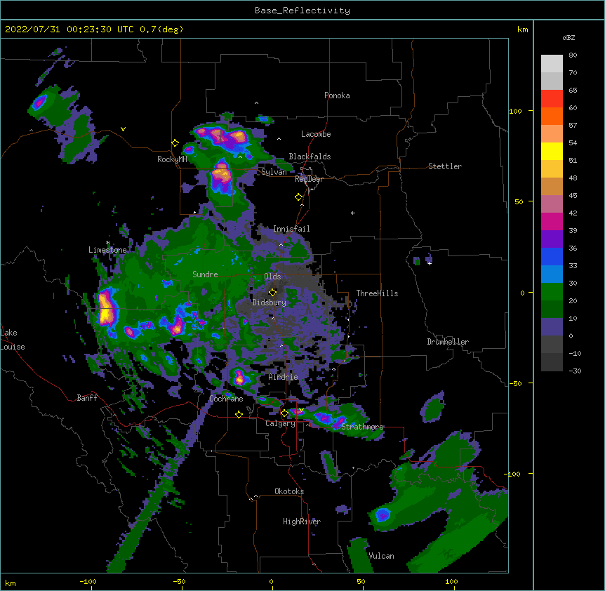Click the Limestone label
This screenshot has width=605, height=591.
(107, 250)
